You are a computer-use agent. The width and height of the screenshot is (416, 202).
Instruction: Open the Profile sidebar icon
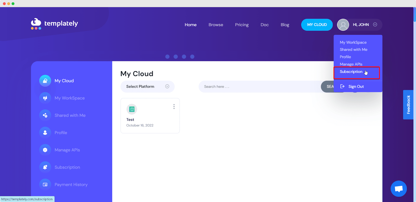[x=45, y=133]
